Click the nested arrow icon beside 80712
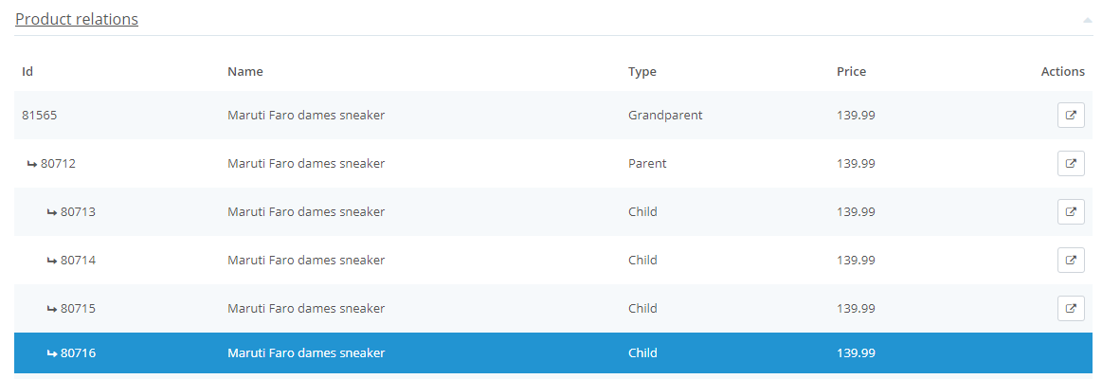The width and height of the screenshot is (1102, 379). (32, 164)
